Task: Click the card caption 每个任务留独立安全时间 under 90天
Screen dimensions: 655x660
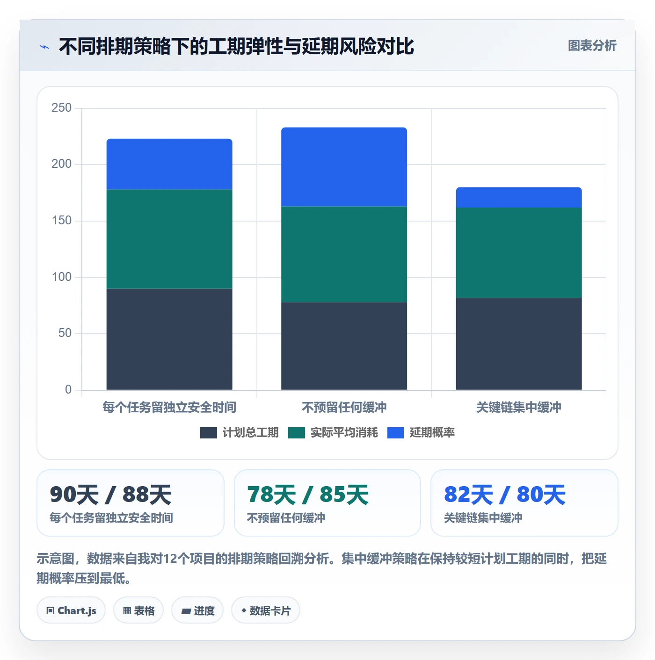Action: click(x=111, y=518)
